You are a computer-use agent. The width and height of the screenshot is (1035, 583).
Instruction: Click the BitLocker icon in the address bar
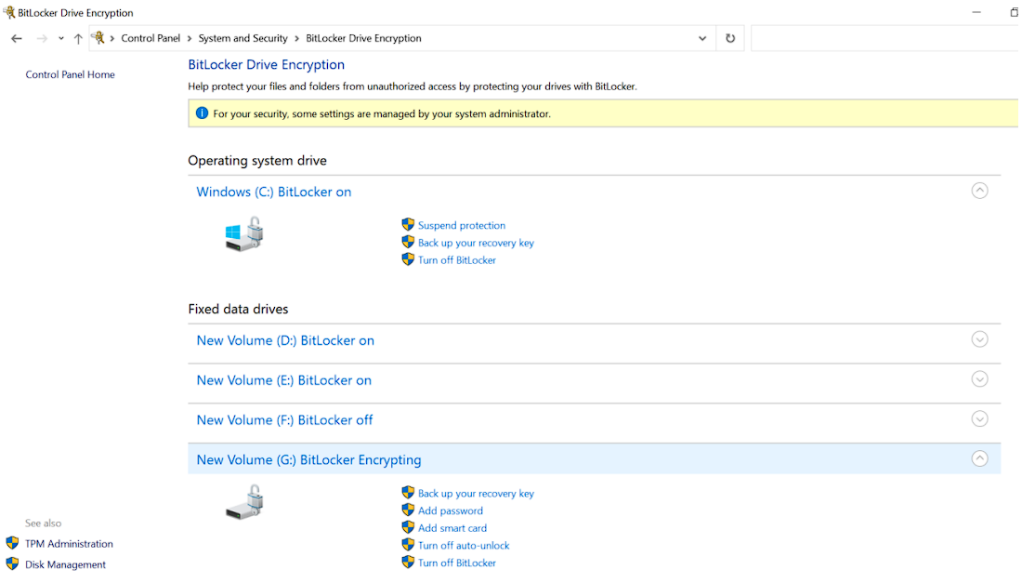[x=99, y=38]
